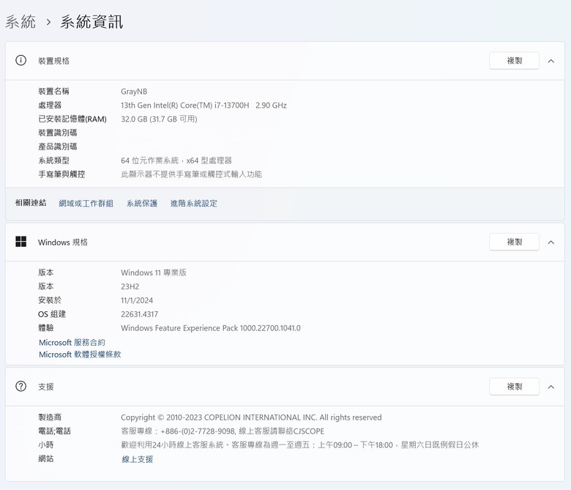Select processor text i7-13700H 2.90 GHz
Viewport: 571px width, 490px height.
point(204,105)
